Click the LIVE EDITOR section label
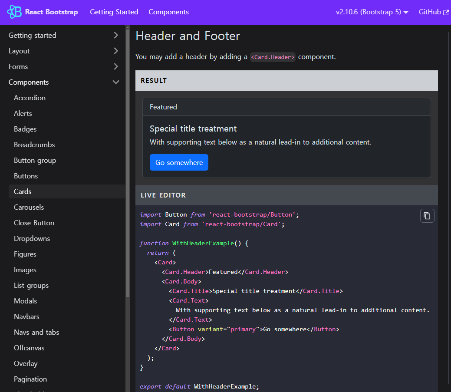The height and width of the screenshot is (392, 451). (163, 195)
